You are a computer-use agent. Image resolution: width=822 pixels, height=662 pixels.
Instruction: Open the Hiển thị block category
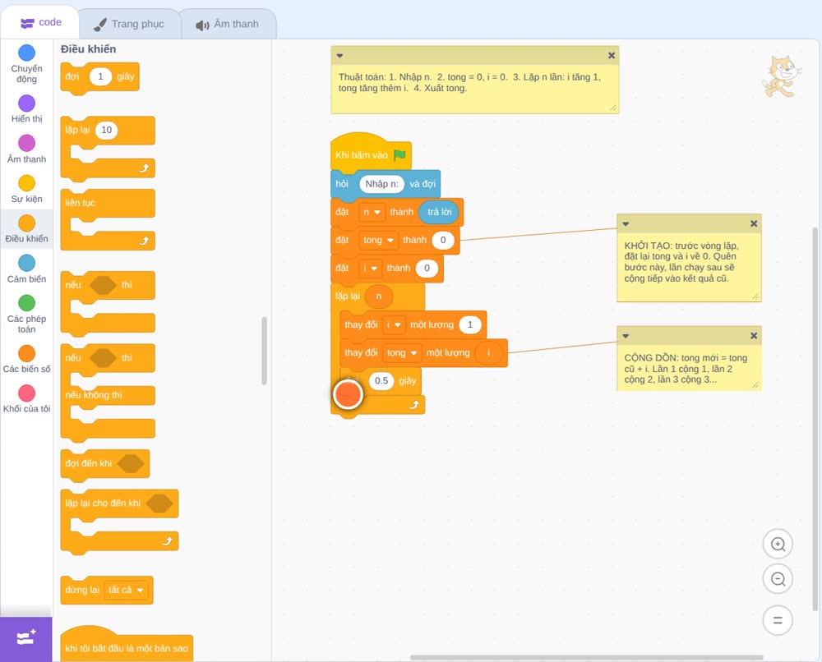(x=26, y=109)
